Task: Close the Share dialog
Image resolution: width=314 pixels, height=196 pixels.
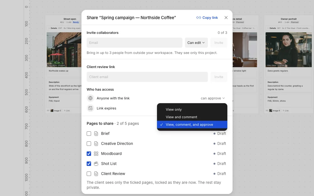Action: coord(226,18)
